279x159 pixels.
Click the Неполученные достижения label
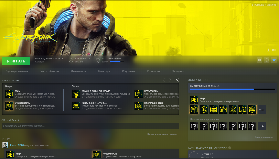(204, 119)
